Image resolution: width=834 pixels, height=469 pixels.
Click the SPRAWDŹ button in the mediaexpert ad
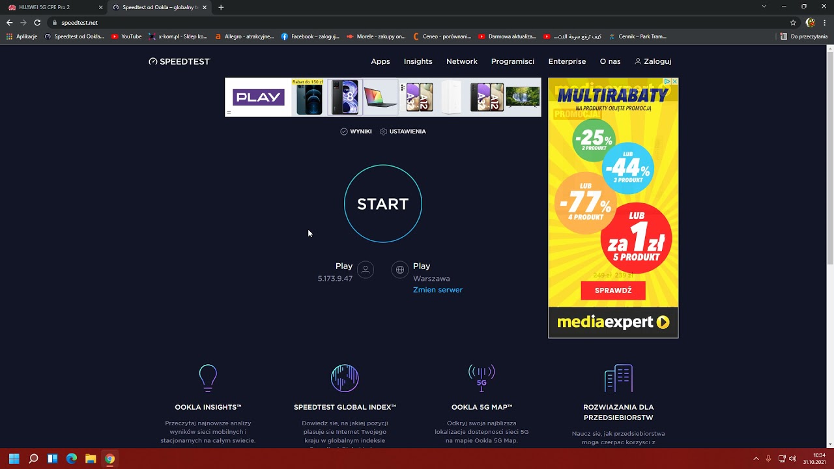[613, 291]
